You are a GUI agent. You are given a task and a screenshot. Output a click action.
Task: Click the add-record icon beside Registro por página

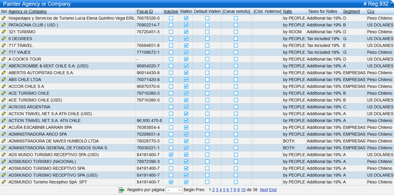pyautogui.click(x=121, y=190)
